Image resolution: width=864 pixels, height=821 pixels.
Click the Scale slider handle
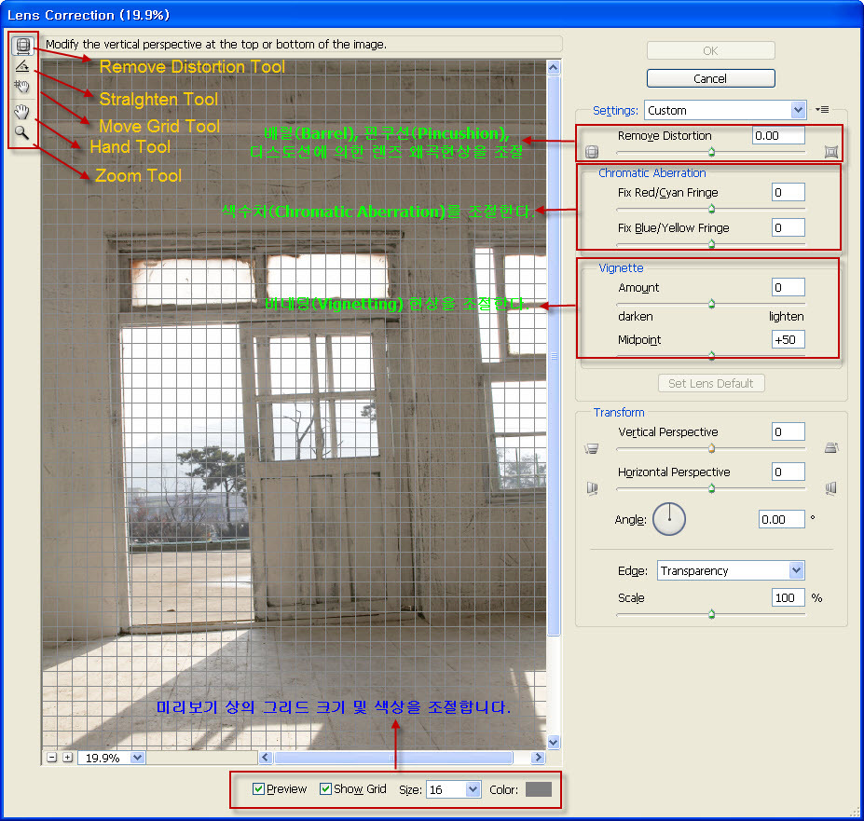pyautogui.click(x=711, y=614)
